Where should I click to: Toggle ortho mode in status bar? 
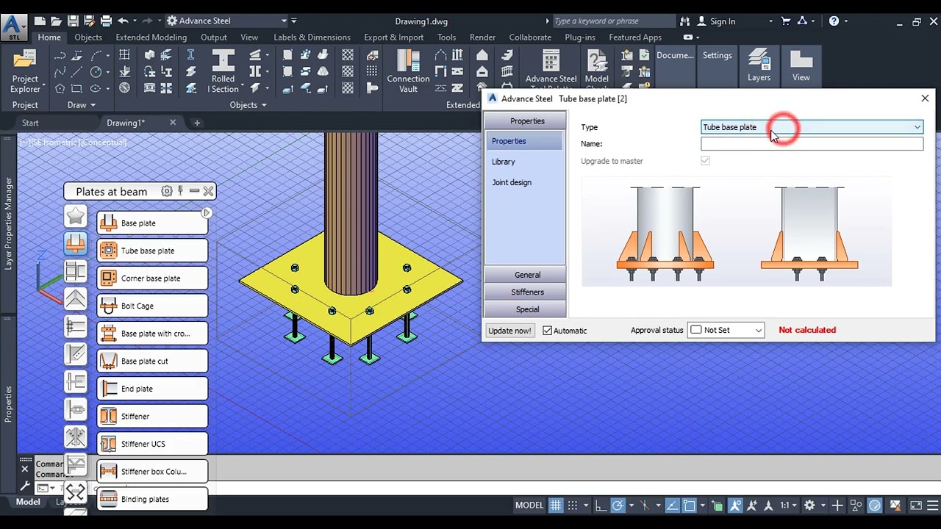(601, 505)
